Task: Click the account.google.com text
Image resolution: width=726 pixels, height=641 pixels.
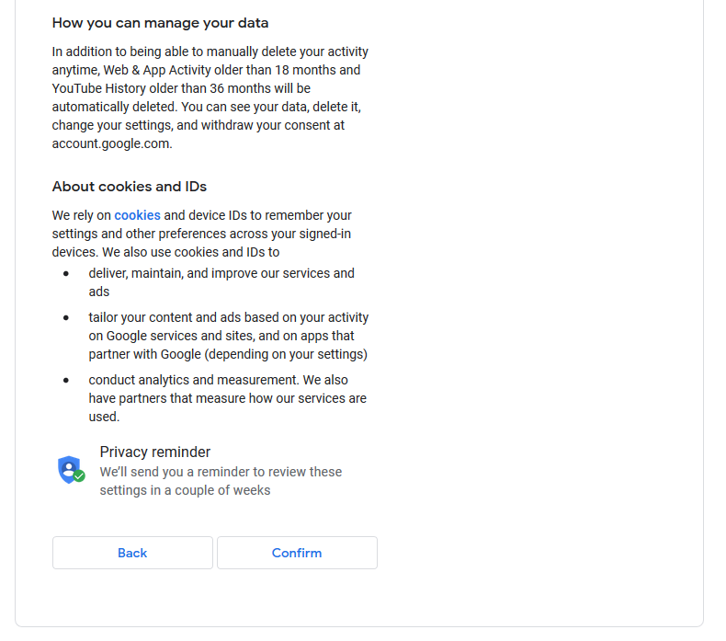Action: [x=112, y=143]
